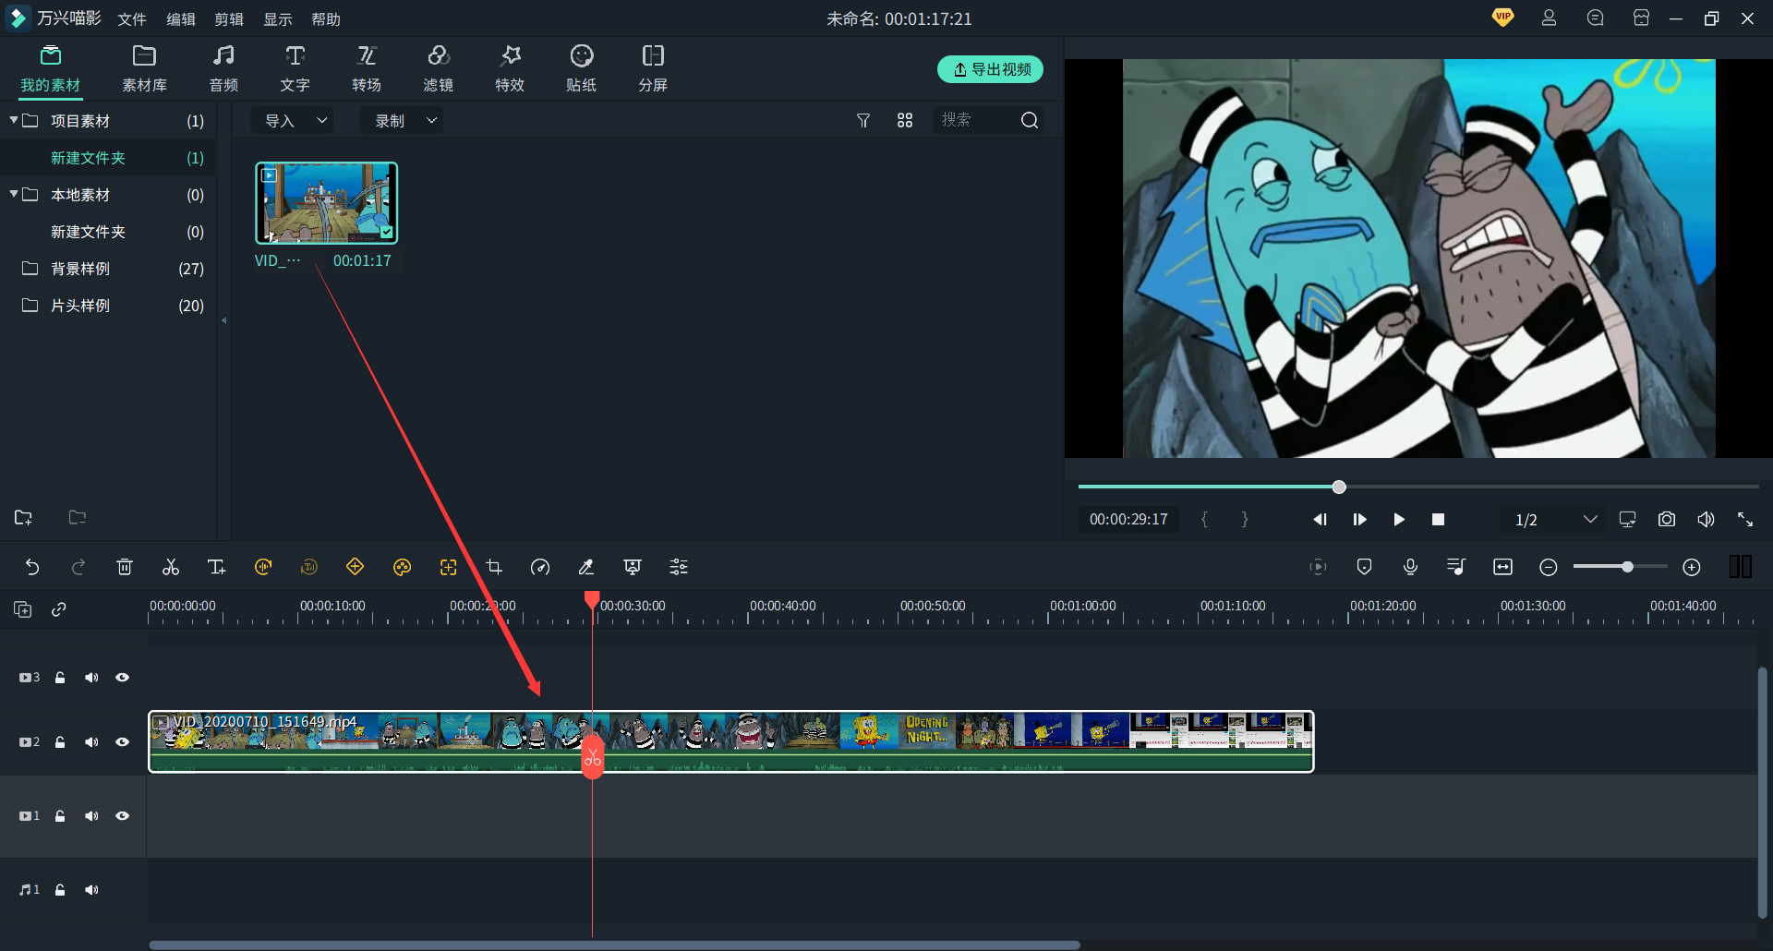Open the edit settings sliders icon
This screenshot has height=951, width=1773.
click(x=679, y=567)
